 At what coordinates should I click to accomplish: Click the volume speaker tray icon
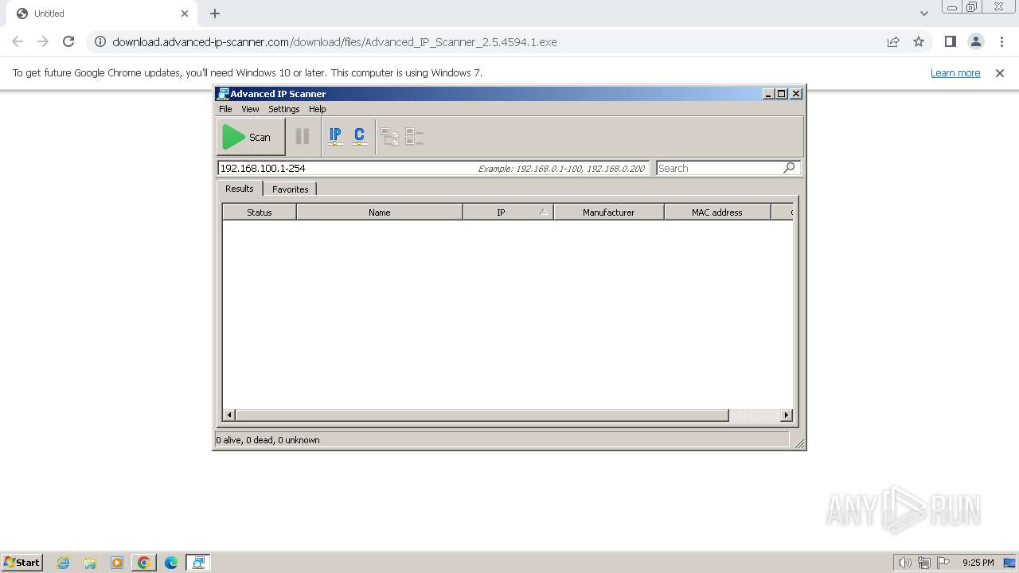click(904, 563)
